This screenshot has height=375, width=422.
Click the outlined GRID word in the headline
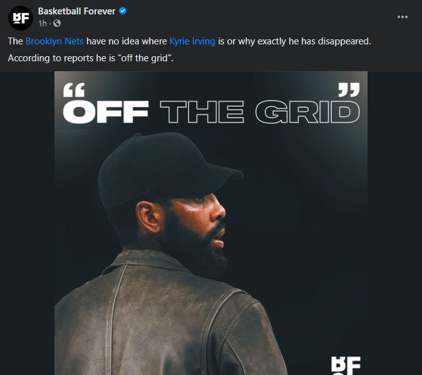[307, 112]
